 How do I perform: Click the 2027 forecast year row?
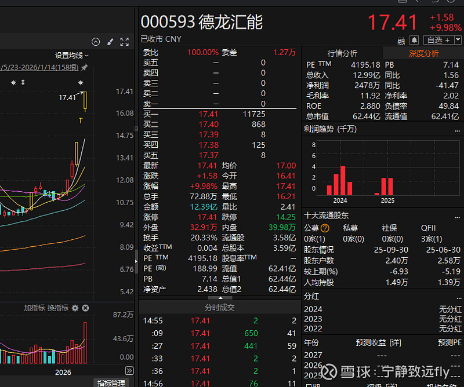[x=383, y=355]
